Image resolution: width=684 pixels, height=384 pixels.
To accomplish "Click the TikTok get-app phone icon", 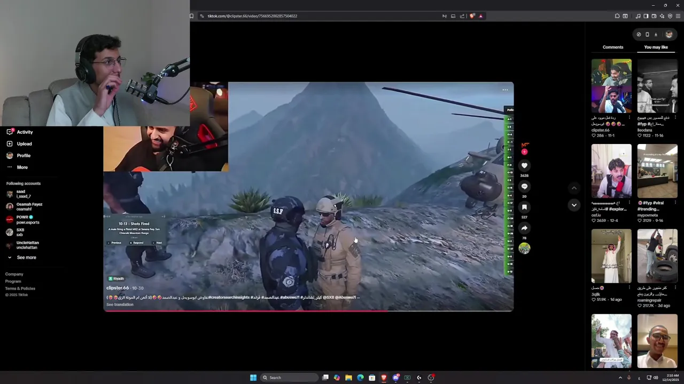I will point(647,35).
